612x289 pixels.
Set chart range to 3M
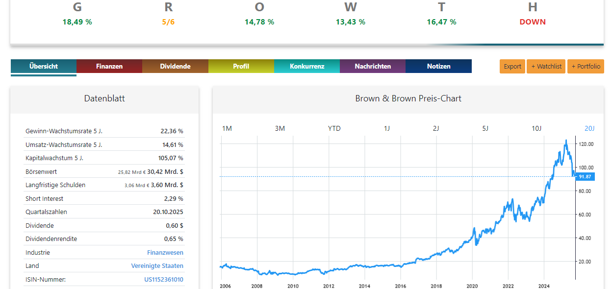tap(280, 128)
